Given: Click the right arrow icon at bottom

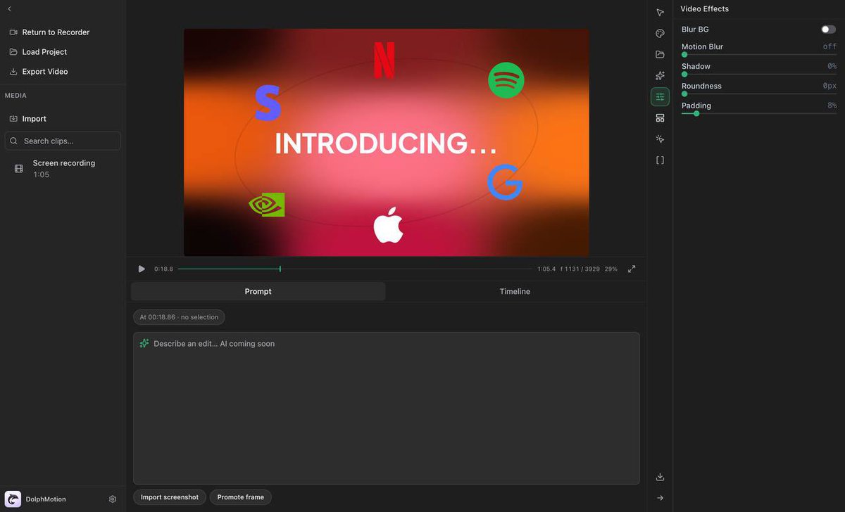Looking at the screenshot, I should tap(660, 498).
